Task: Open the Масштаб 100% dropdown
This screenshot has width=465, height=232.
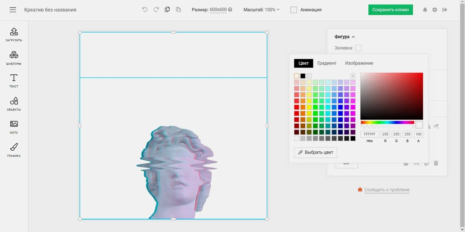Action: tap(261, 10)
